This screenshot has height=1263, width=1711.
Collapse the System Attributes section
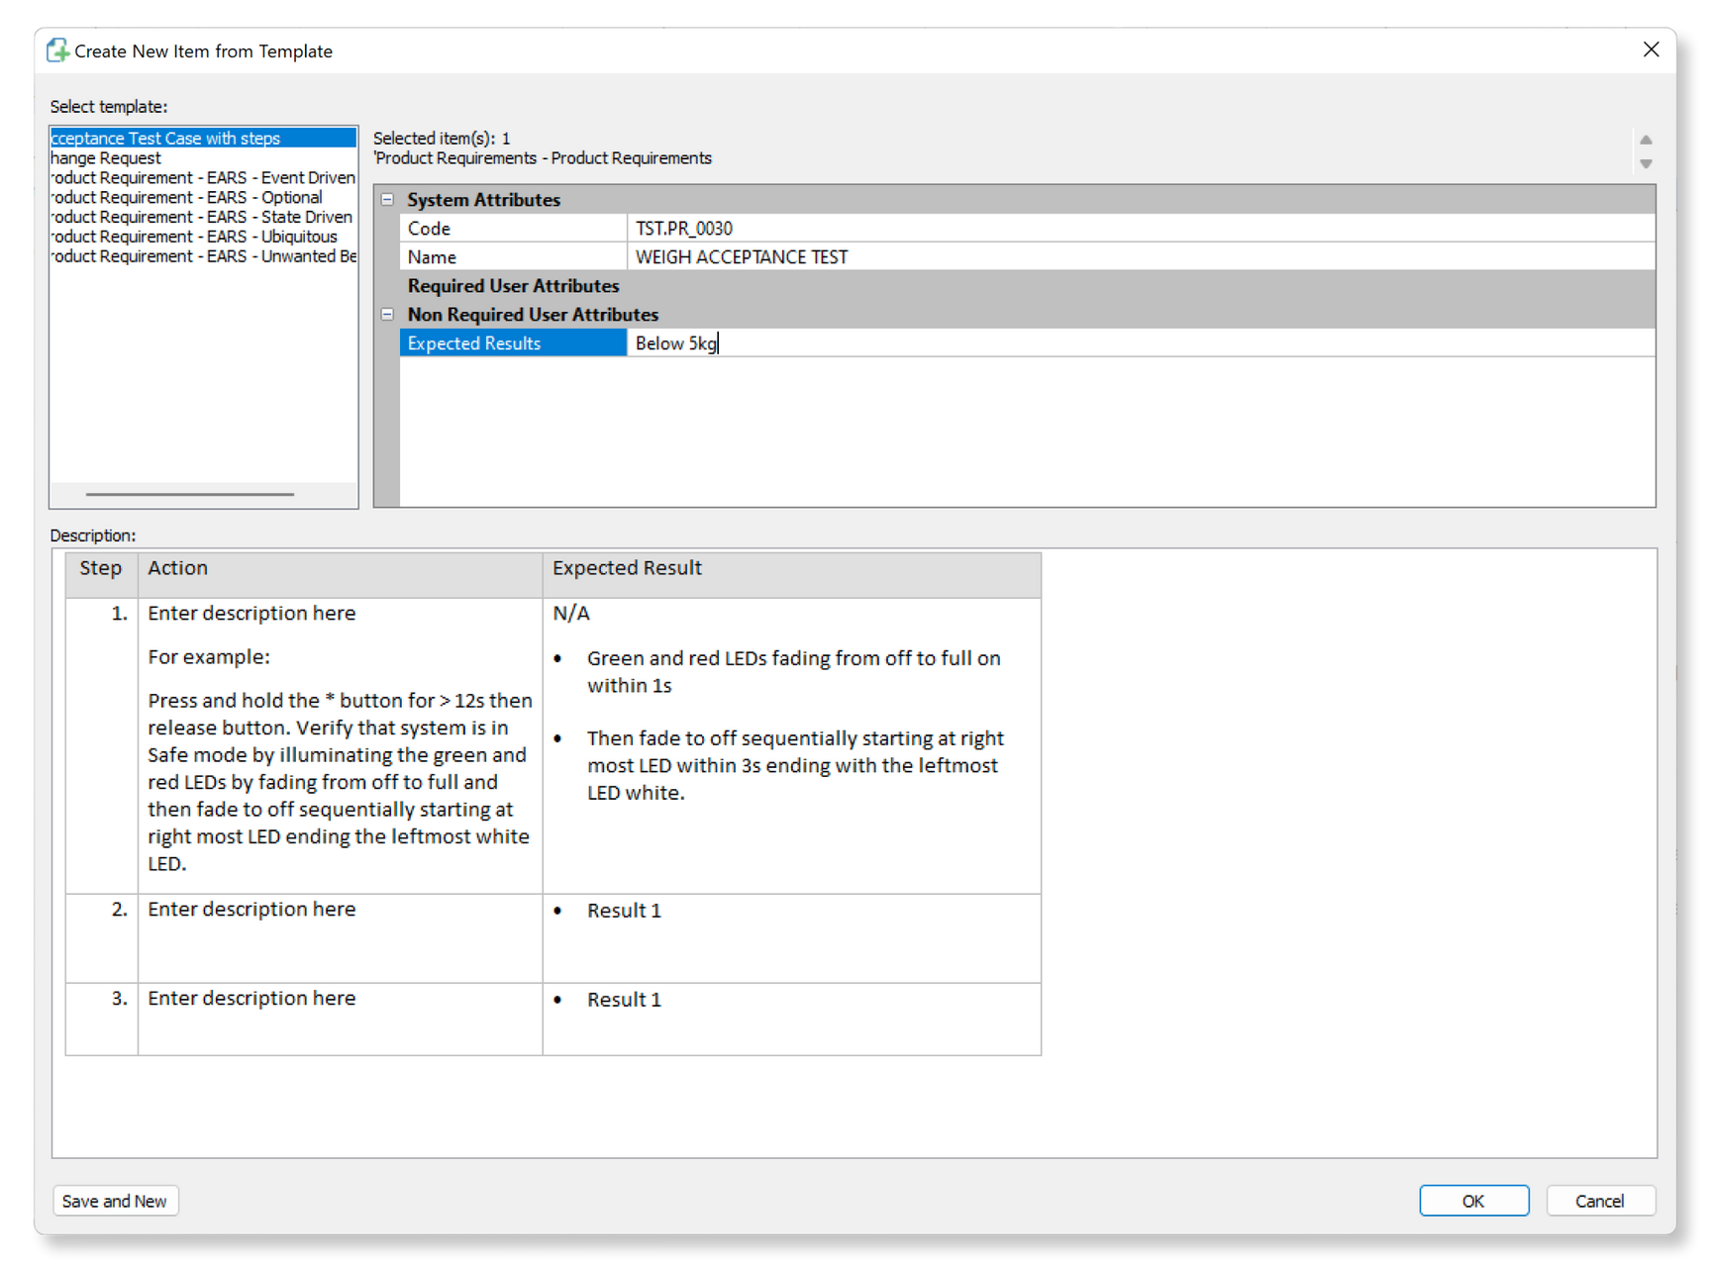point(387,200)
